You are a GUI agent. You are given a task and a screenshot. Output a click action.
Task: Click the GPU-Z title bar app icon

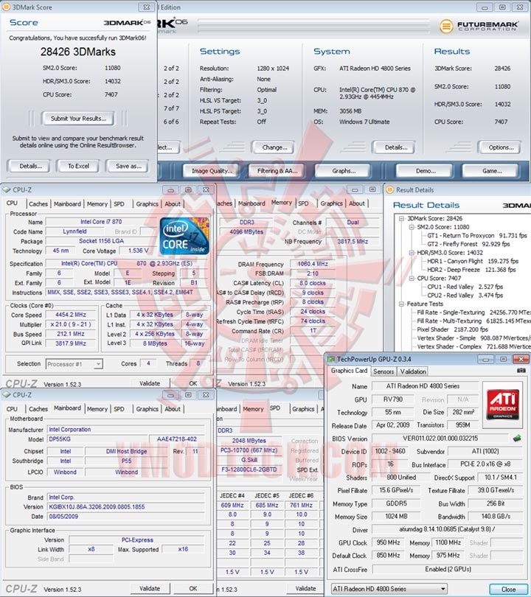pos(331,359)
